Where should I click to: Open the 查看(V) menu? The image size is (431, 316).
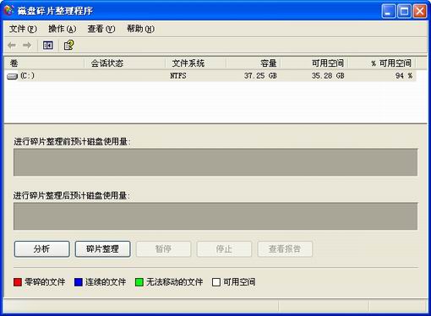(x=101, y=29)
